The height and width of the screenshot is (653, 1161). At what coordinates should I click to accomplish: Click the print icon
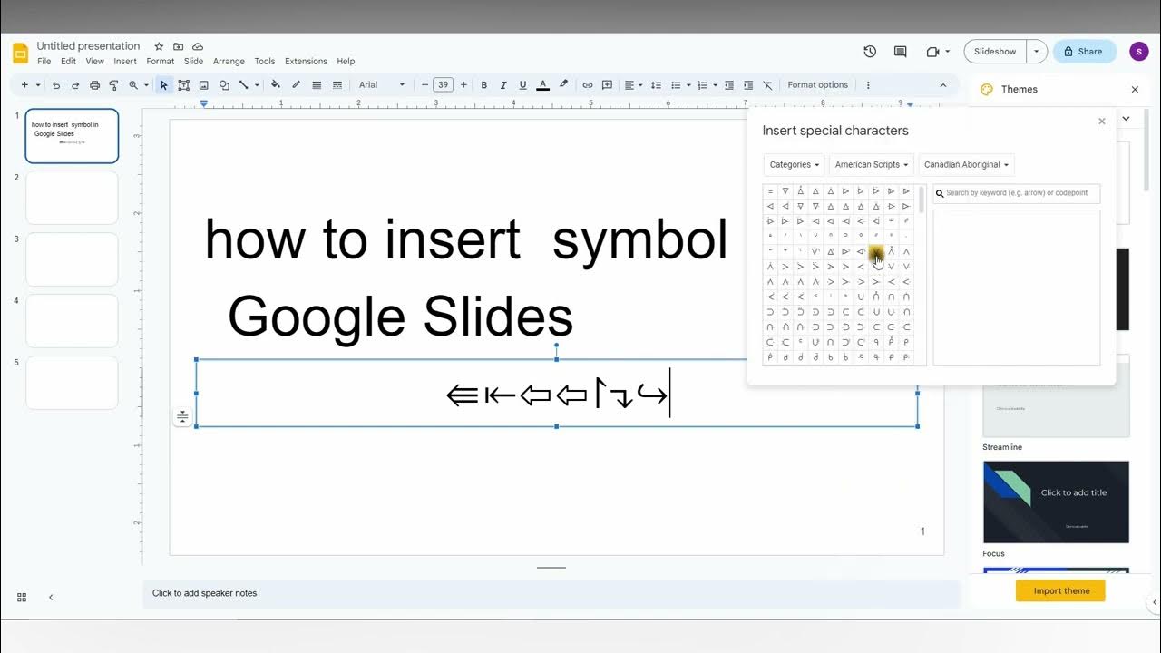94,85
